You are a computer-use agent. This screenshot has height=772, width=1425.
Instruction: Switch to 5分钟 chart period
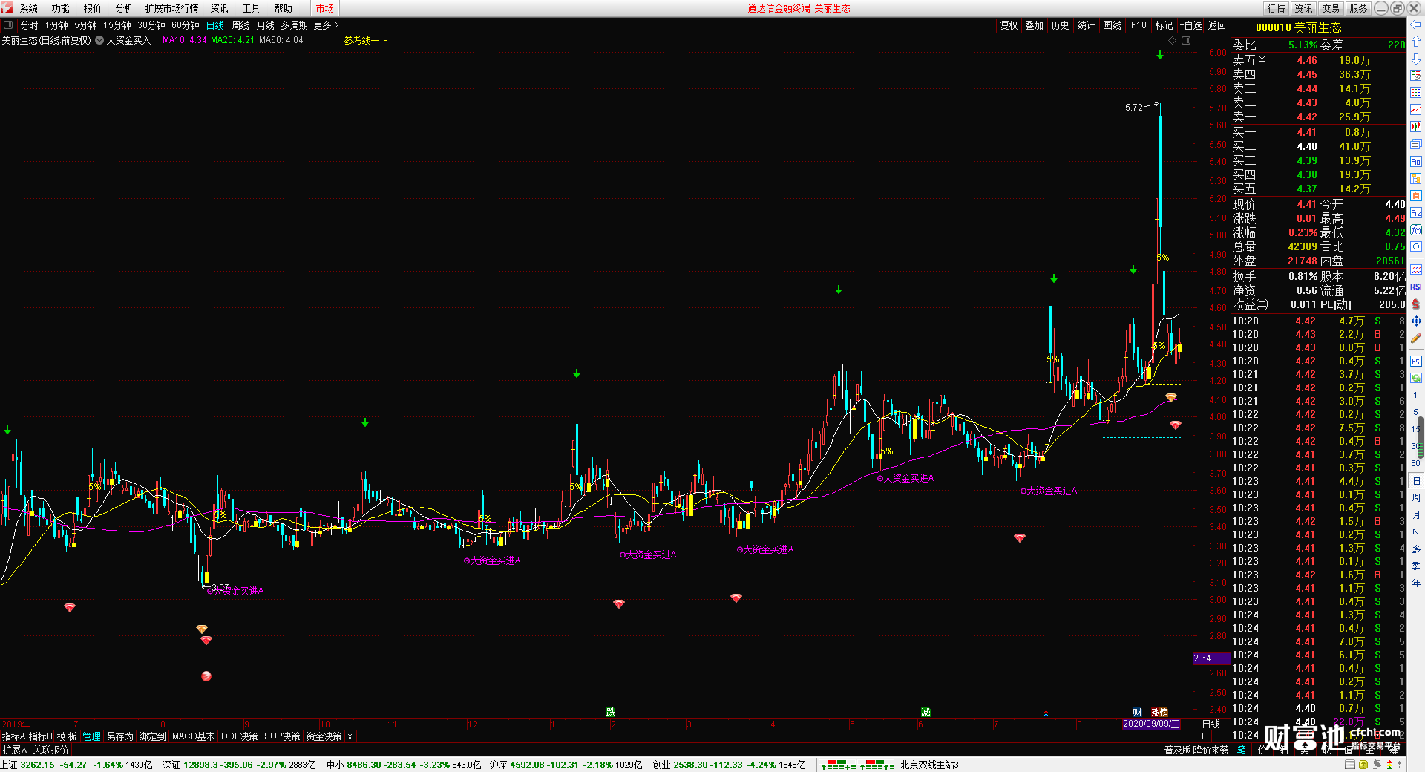point(85,25)
